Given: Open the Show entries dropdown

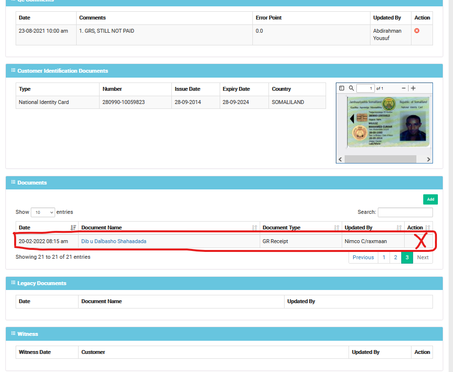Looking at the screenshot, I should point(43,212).
